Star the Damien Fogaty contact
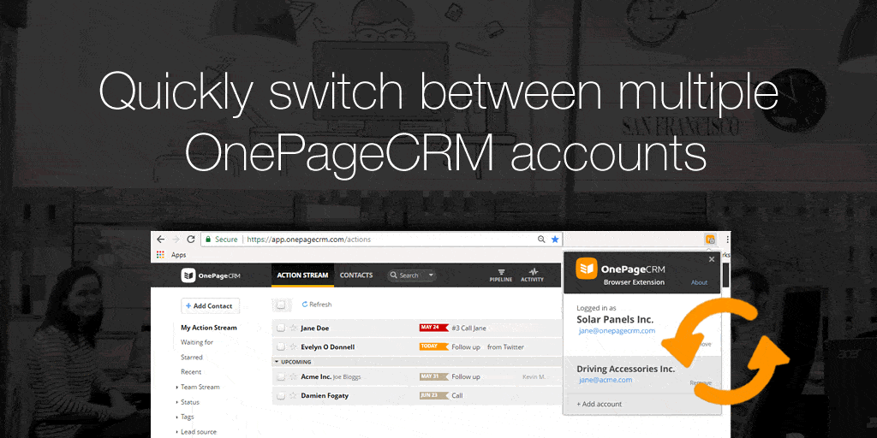Image resolution: width=877 pixels, height=438 pixels. (293, 395)
